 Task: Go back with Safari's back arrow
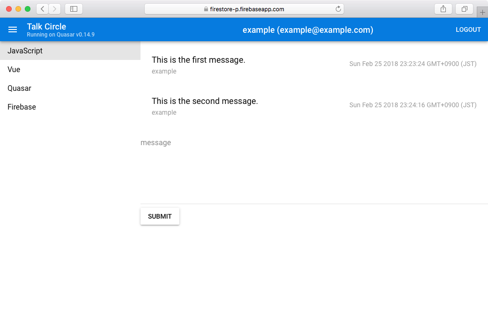[43, 9]
